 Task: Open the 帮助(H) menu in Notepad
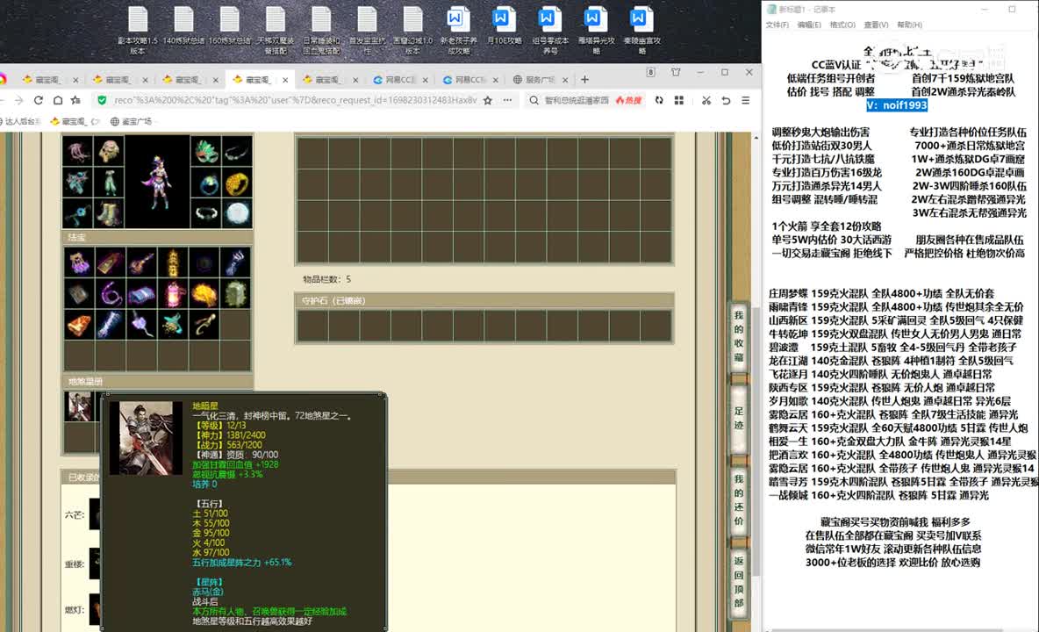[x=909, y=25]
